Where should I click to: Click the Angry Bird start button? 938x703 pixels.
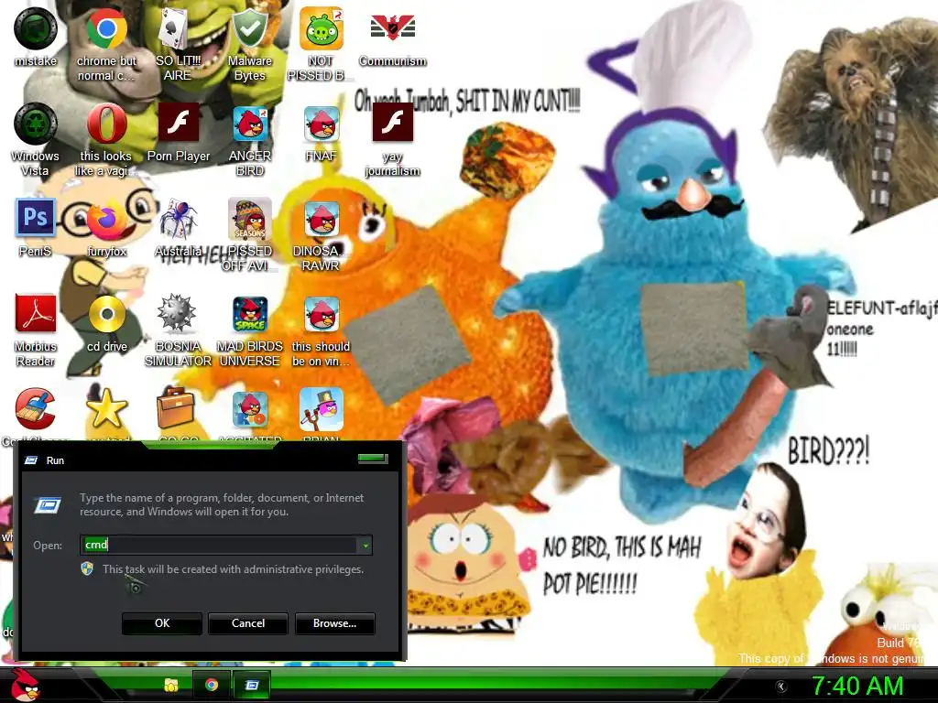(x=26, y=686)
